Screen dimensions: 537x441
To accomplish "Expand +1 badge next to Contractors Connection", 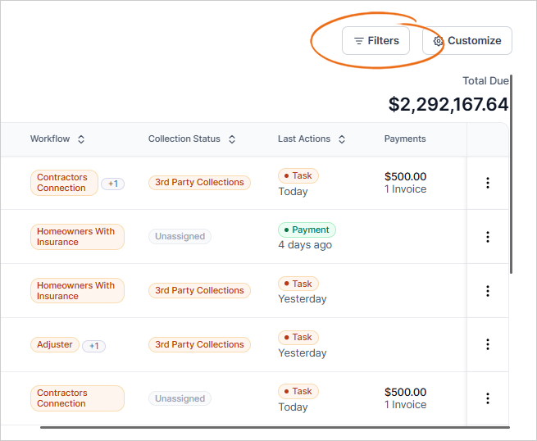I will click(112, 184).
